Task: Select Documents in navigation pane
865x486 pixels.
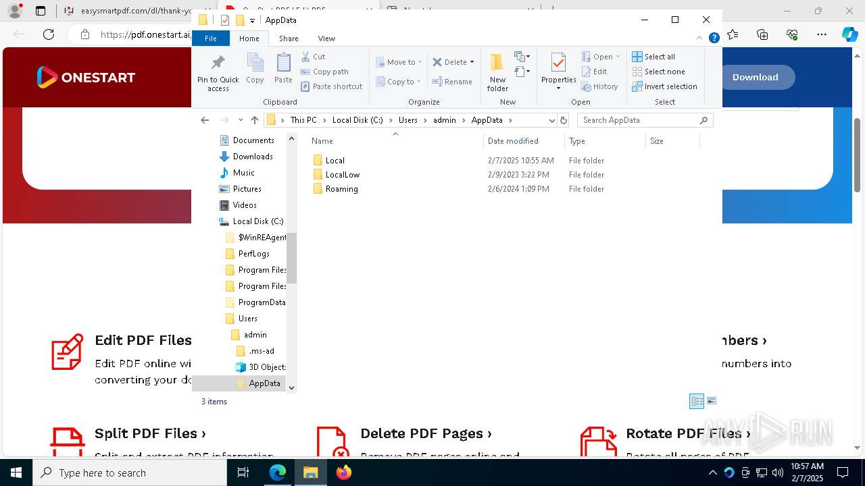Action: pyautogui.click(x=247, y=140)
